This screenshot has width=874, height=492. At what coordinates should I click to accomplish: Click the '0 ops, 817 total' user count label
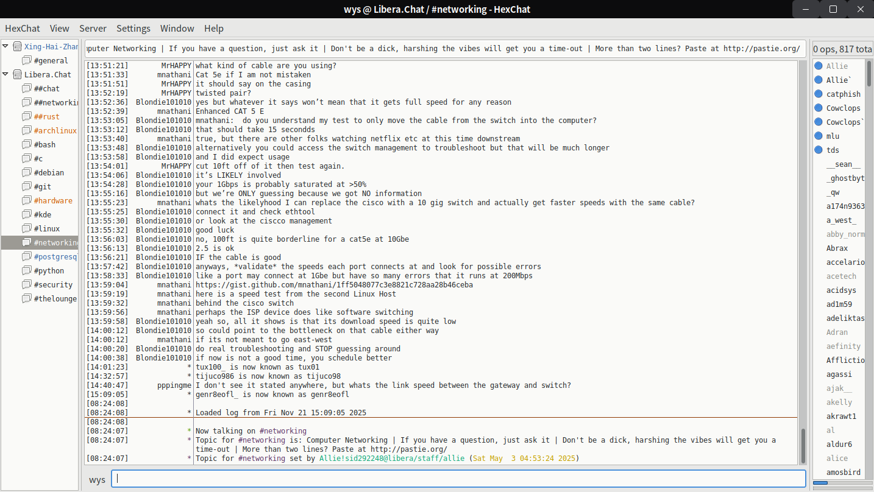(842, 49)
